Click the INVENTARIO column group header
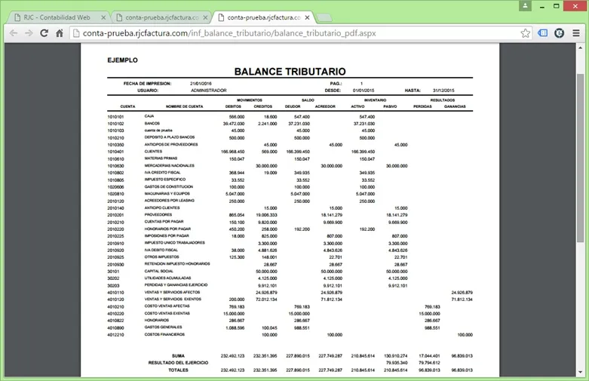 [x=375, y=100]
